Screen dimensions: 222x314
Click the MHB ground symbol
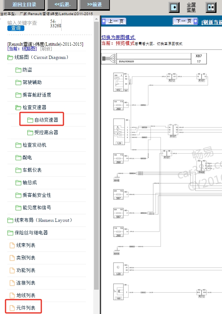[x=117, y=179]
